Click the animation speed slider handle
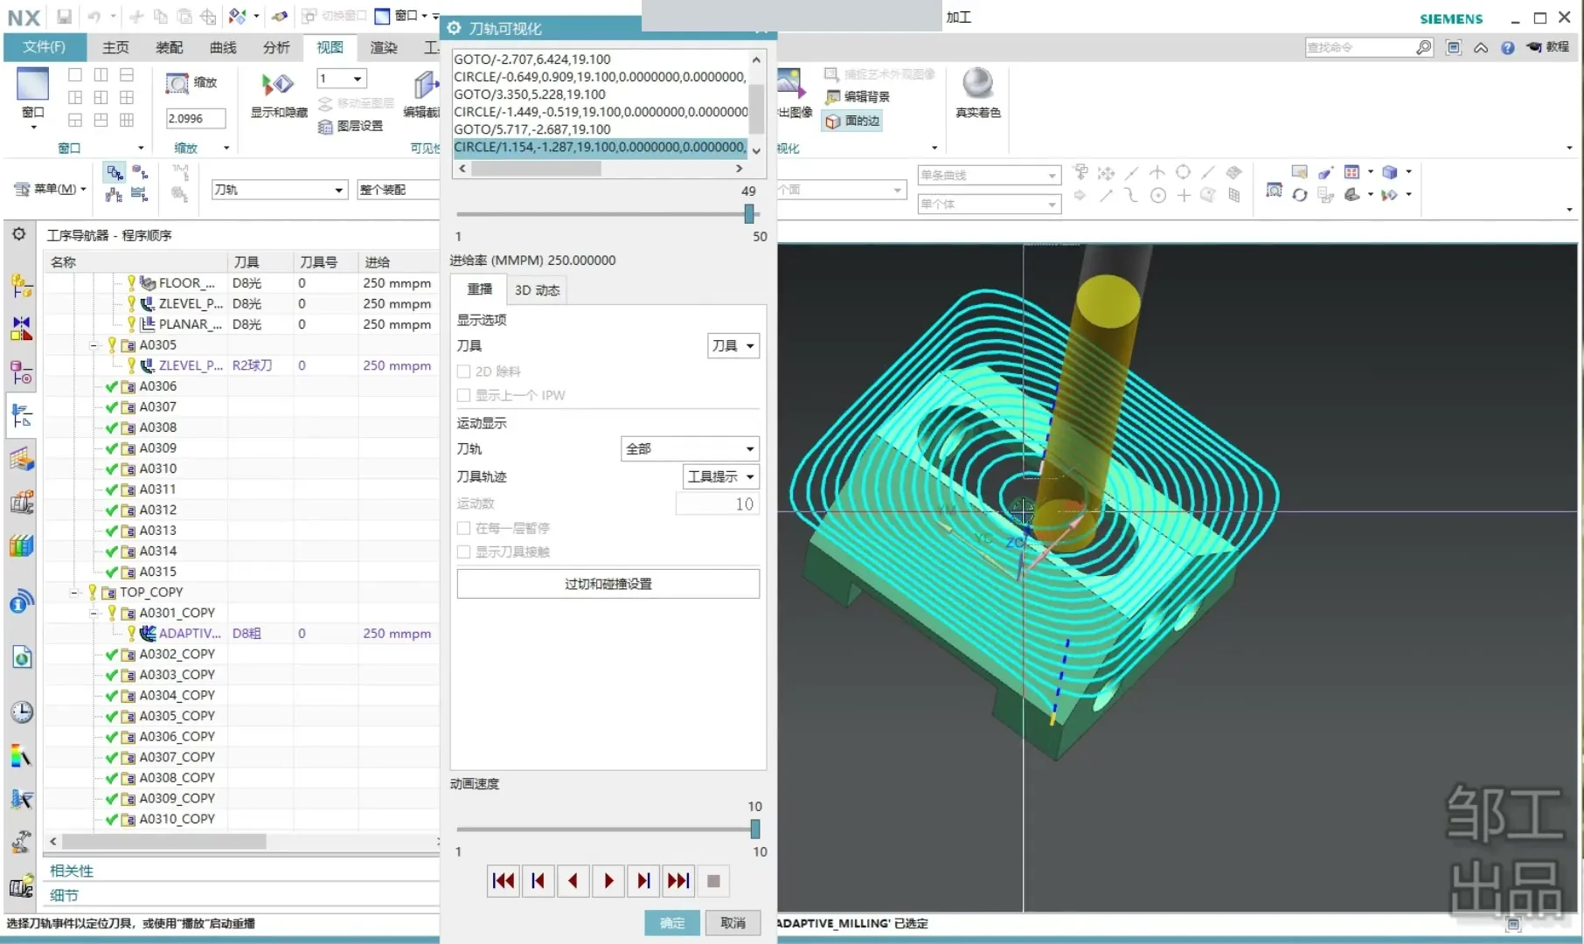The width and height of the screenshot is (1584, 944). pyautogui.click(x=755, y=829)
